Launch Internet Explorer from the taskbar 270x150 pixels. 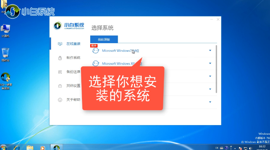(x=17, y=148)
